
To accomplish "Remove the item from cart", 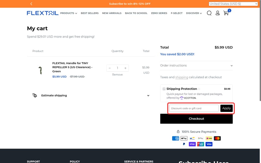I will (x=117, y=75).
